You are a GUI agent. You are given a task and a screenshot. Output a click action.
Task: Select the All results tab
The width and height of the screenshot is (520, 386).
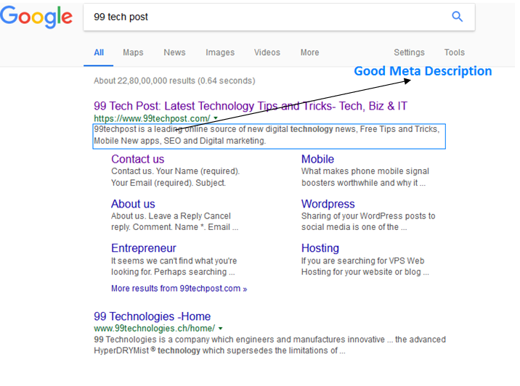99,52
